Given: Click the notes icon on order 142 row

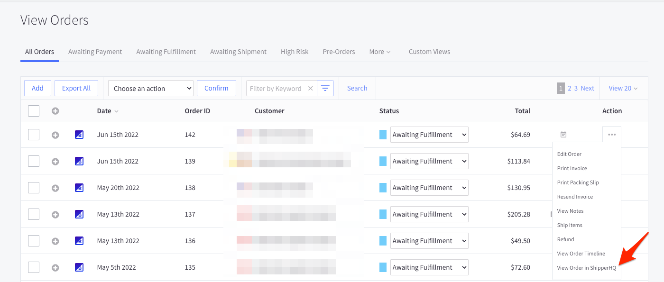Looking at the screenshot, I should pyautogui.click(x=563, y=135).
